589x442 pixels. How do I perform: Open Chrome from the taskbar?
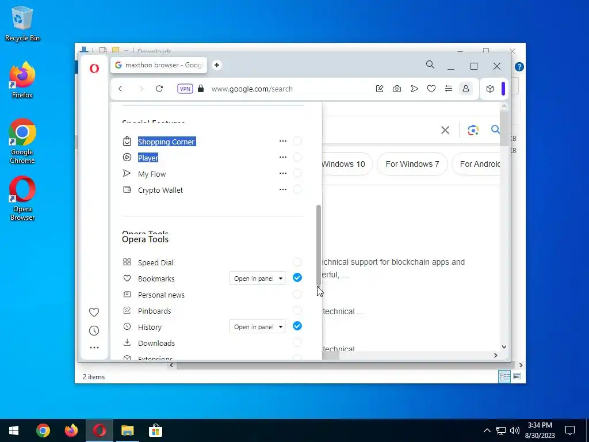pyautogui.click(x=43, y=430)
